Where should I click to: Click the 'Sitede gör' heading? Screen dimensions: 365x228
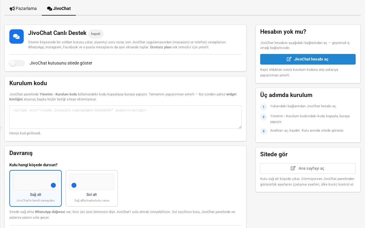[x=274, y=154]
